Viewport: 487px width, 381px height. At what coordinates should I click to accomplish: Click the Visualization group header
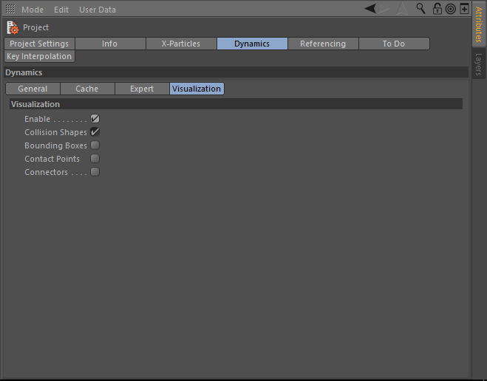coord(236,104)
